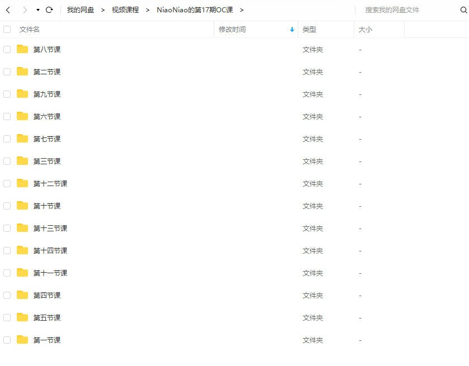Click the folder icon for 第一节课
The image size is (469, 366).
22,340
